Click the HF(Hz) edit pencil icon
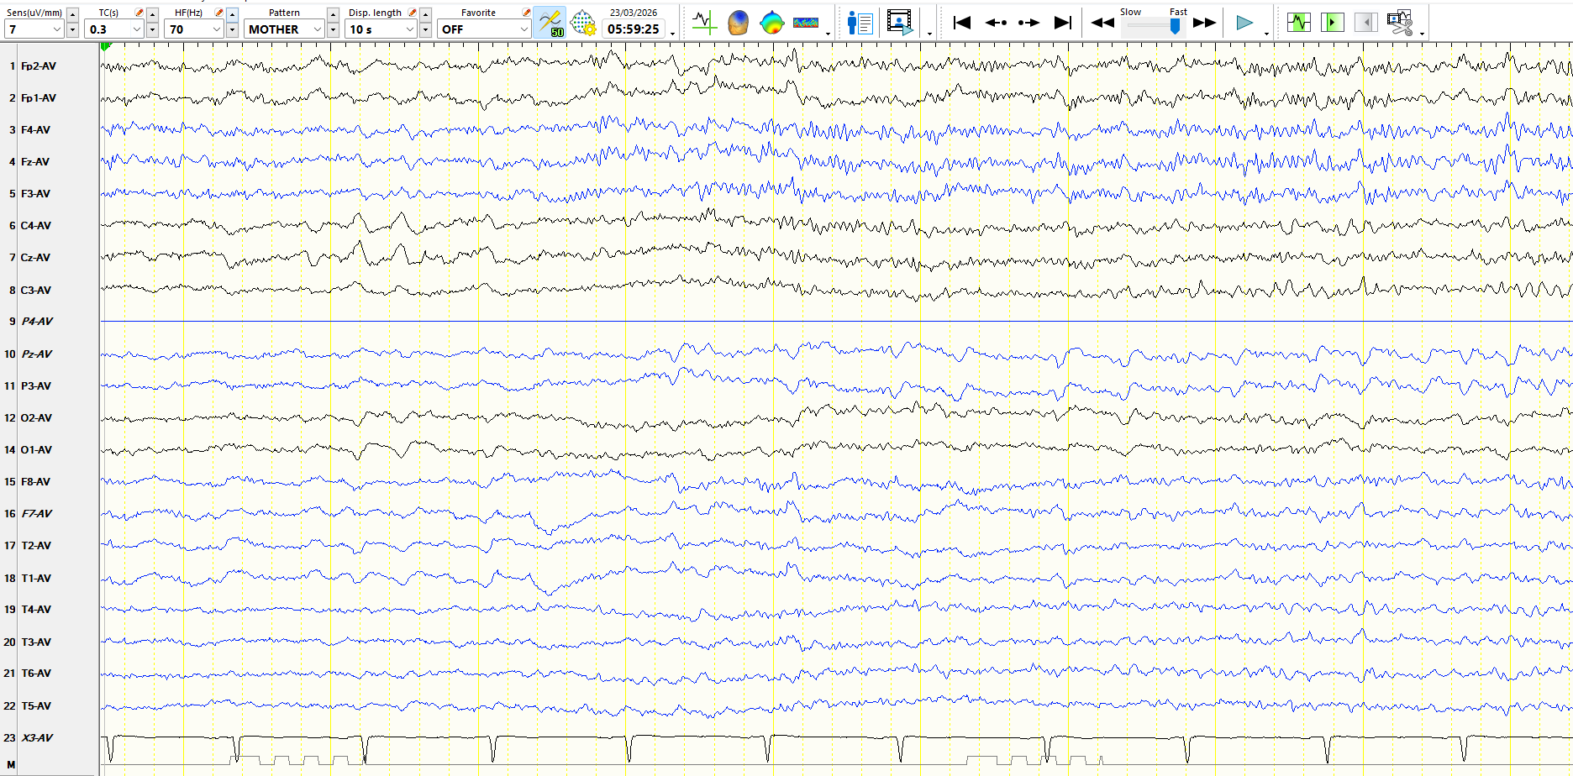Image resolution: width=1573 pixels, height=776 pixels. [x=219, y=13]
